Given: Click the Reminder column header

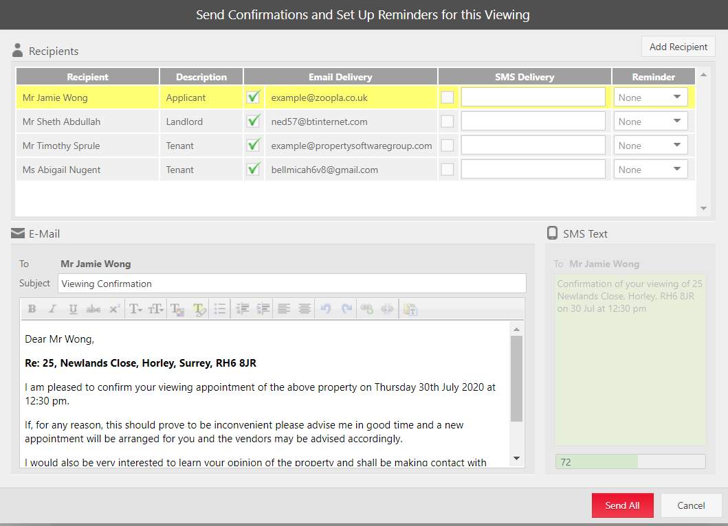Looking at the screenshot, I should tap(654, 77).
